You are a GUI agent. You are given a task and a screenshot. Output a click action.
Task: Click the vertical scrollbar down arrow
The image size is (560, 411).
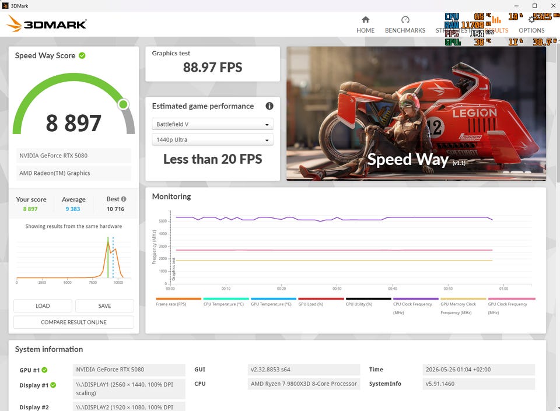point(558,408)
